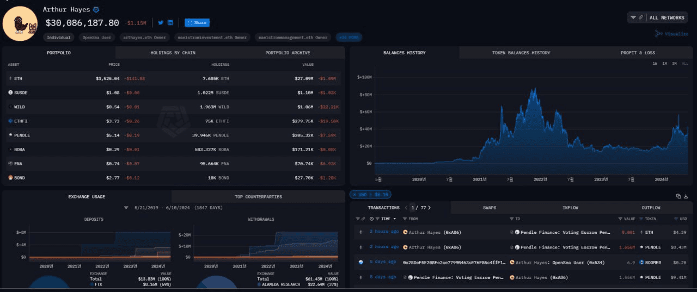
Task: Click the WILD token icon
Action: [10, 107]
